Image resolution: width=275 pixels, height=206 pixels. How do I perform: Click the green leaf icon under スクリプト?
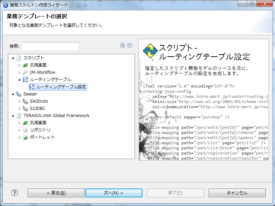click(25, 65)
